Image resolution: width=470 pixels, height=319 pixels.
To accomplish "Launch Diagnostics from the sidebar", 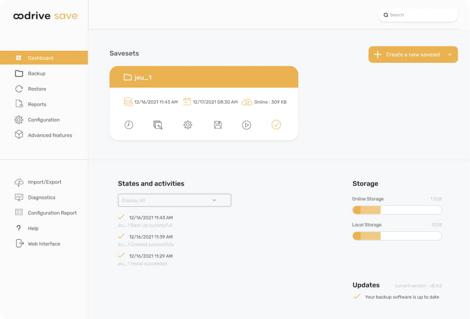I will (x=41, y=197).
